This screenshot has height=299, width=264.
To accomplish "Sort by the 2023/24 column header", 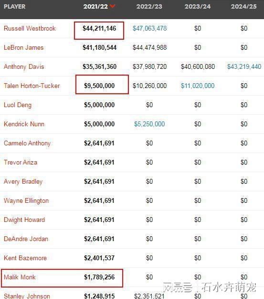I will coord(198,7).
